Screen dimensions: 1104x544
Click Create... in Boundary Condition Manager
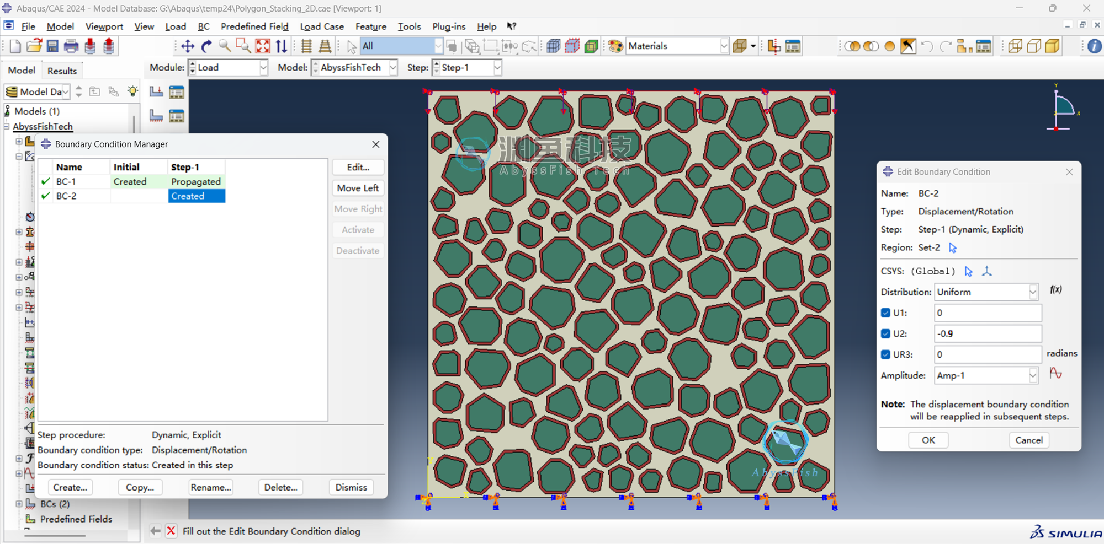coord(70,487)
